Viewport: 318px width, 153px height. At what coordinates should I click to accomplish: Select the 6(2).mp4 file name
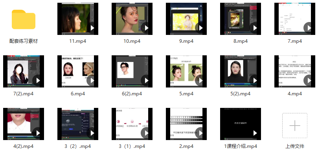pos(132,94)
